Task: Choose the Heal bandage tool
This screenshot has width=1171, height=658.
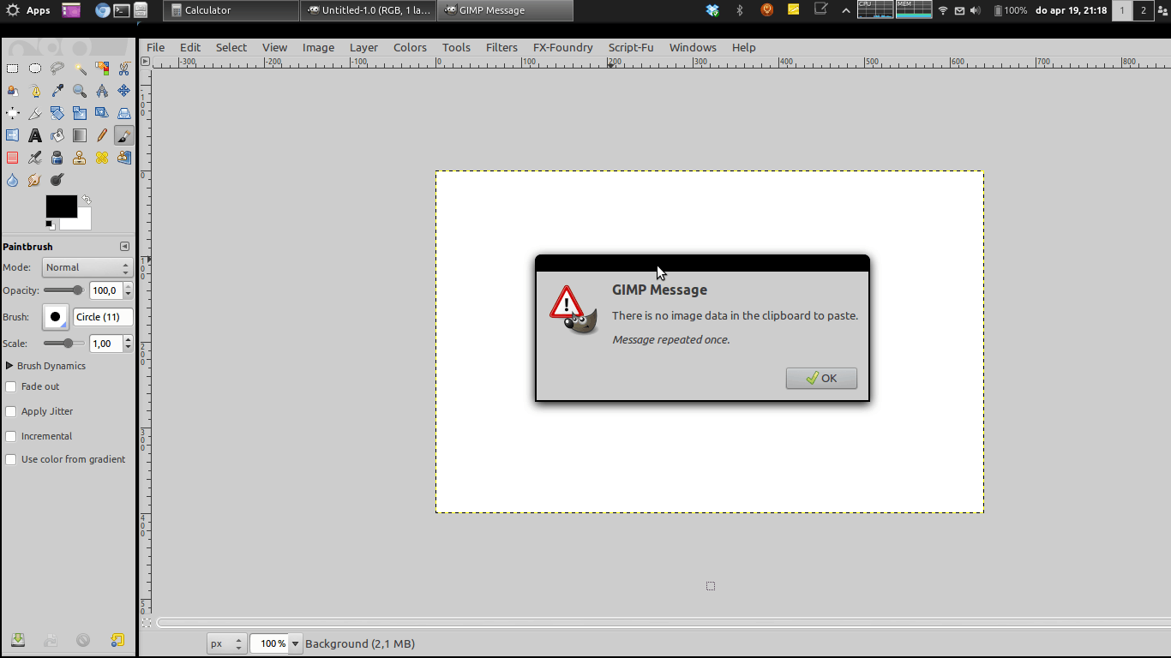Action: pos(102,158)
